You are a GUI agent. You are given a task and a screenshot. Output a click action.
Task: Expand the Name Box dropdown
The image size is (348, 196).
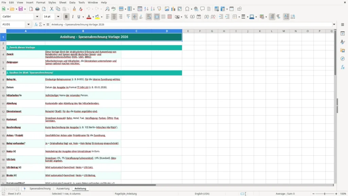(x=29, y=24)
